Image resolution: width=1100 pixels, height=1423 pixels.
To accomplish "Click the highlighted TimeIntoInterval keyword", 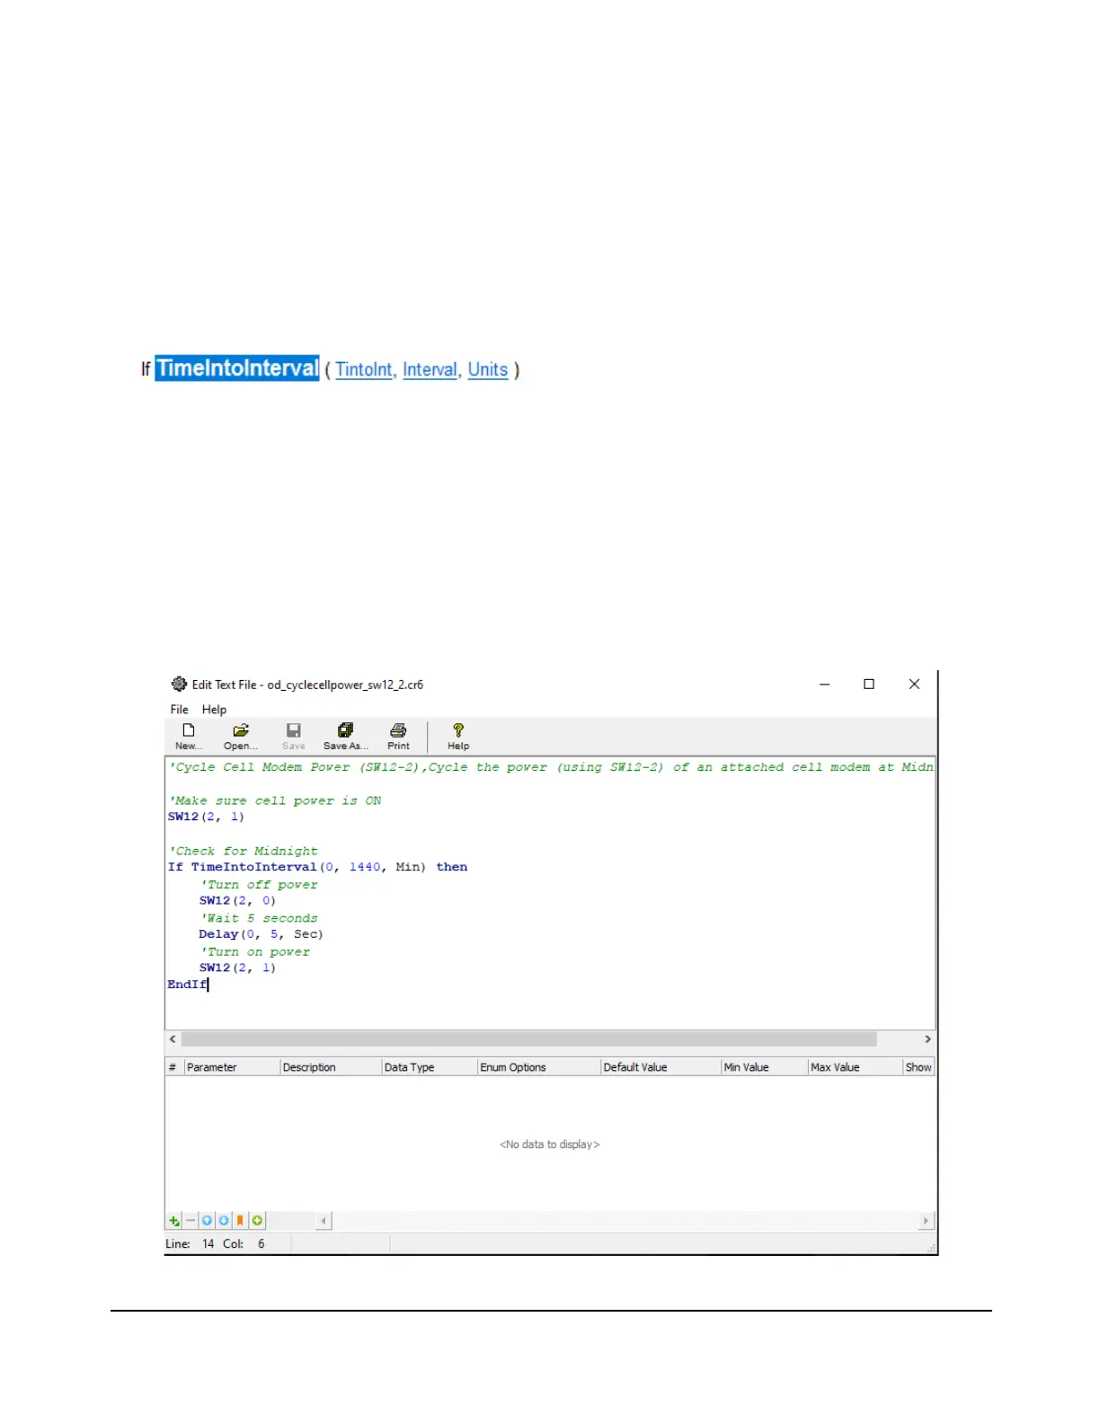I will 237,368.
